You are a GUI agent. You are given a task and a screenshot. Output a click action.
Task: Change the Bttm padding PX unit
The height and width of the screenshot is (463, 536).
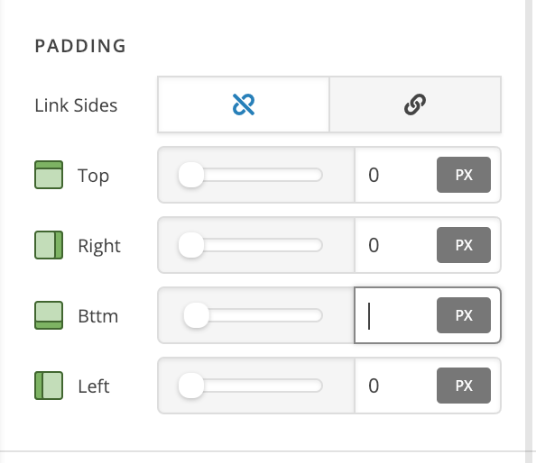(x=464, y=315)
